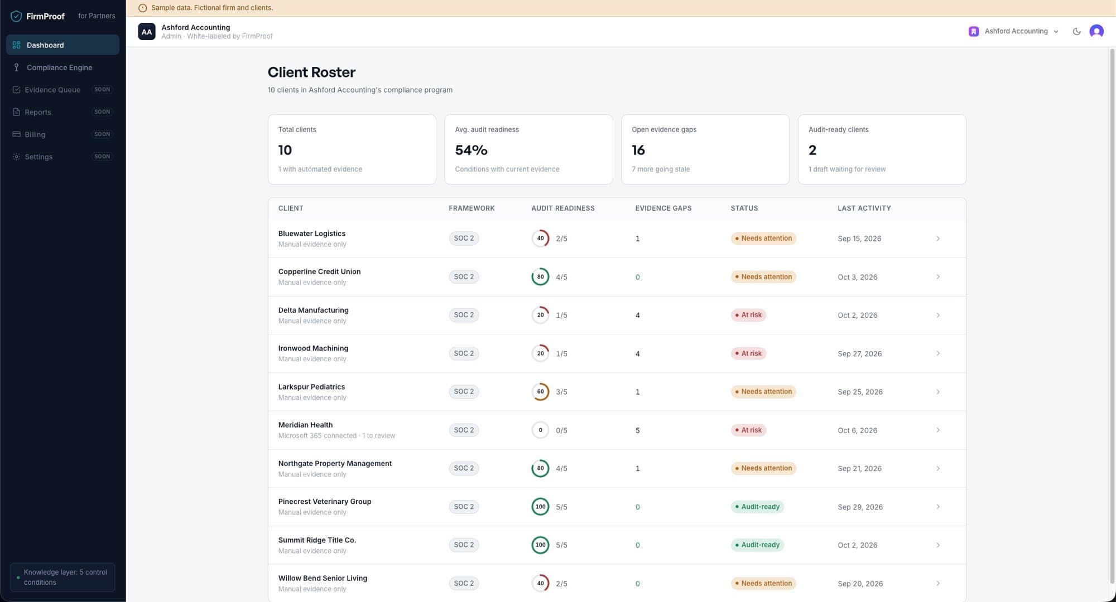Screen dimensions: 1116x602
Task: Click the Evidence Queue checkbox icon
Action: (x=16, y=90)
